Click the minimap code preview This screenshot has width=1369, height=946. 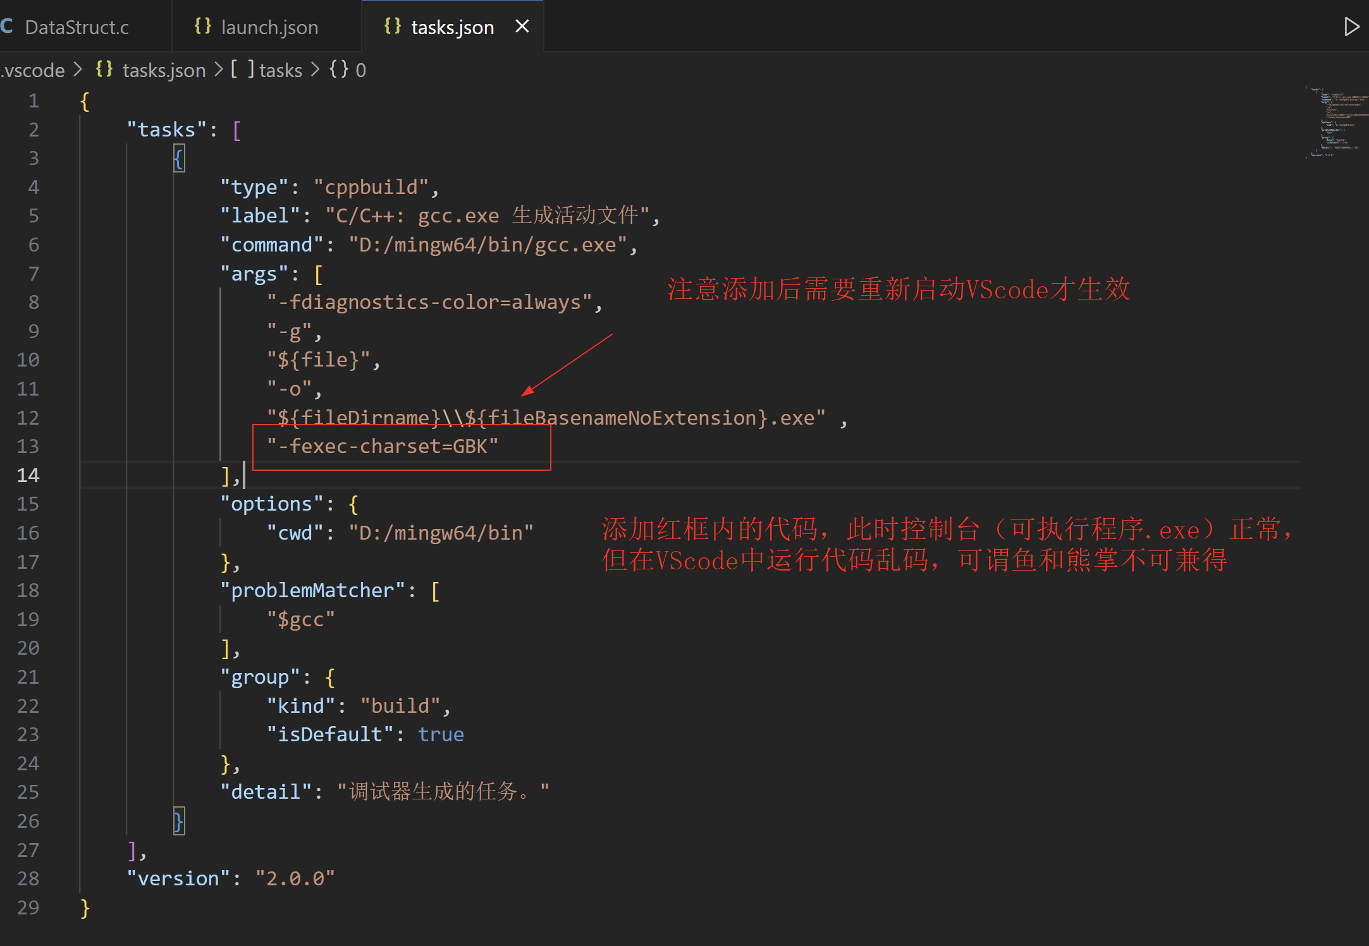point(1338,122)
